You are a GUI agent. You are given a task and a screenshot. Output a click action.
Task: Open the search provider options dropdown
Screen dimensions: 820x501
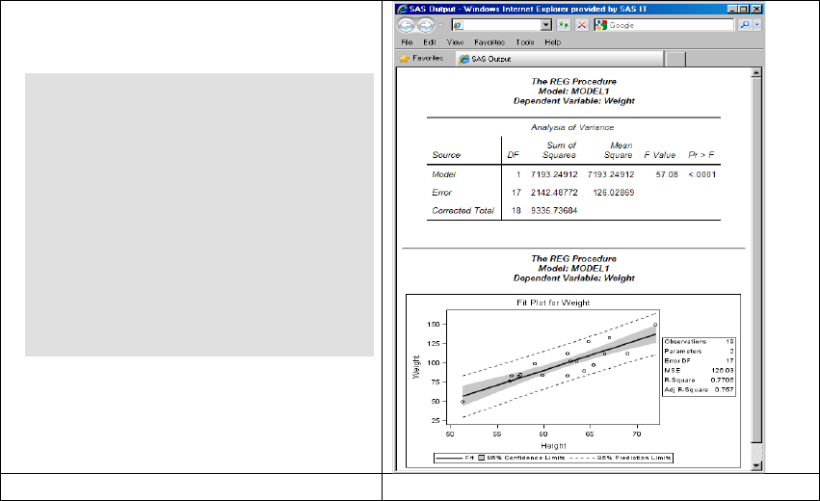tap(756, 25)
